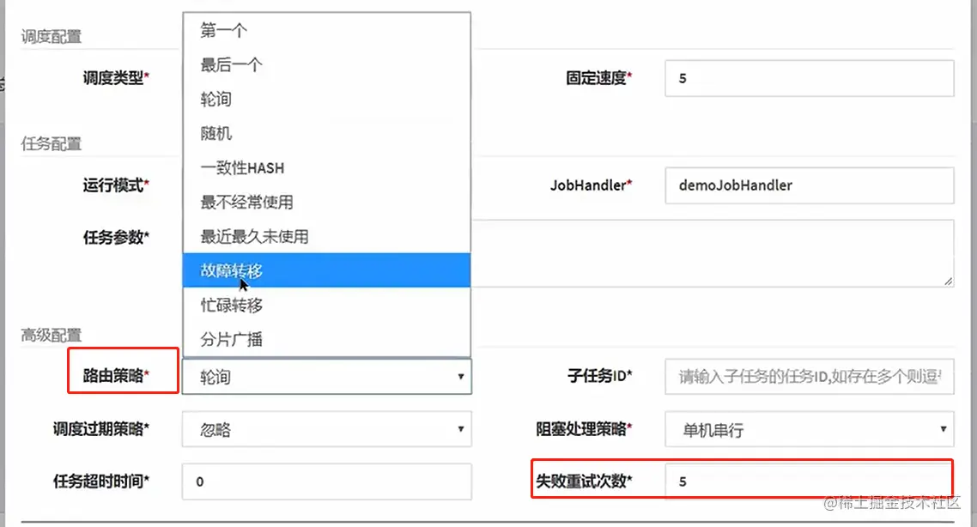Click the 子任务ID label
This screenshot has width=977, height=527.
tap(599, 376)
